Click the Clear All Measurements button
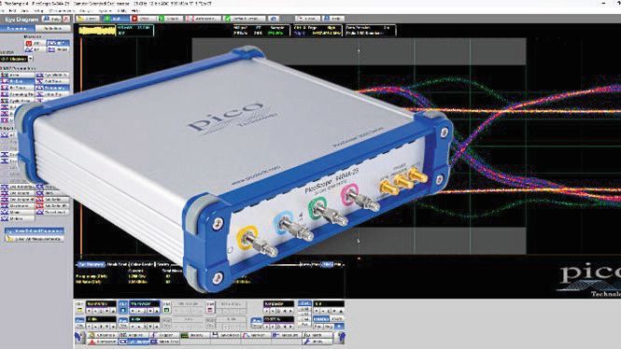This screenshot has width=621, height=349. 34,239
